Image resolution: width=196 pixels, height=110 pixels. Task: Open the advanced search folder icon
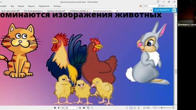[141, 6]
